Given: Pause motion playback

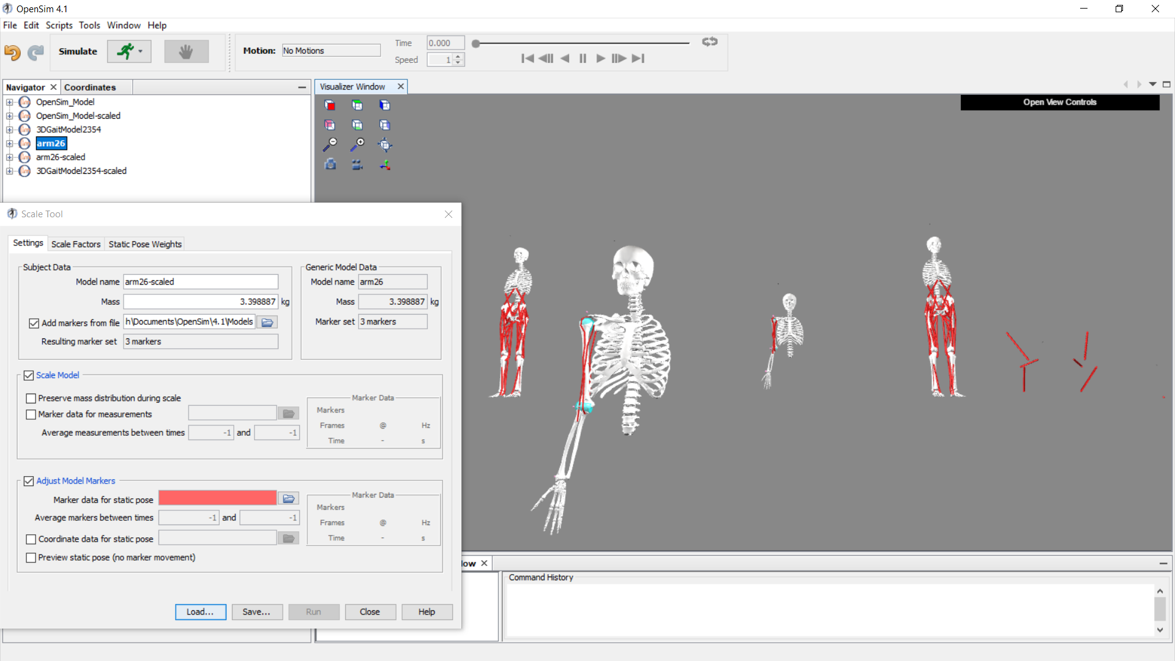Looking at the screenshot, I should pos(583,58).
